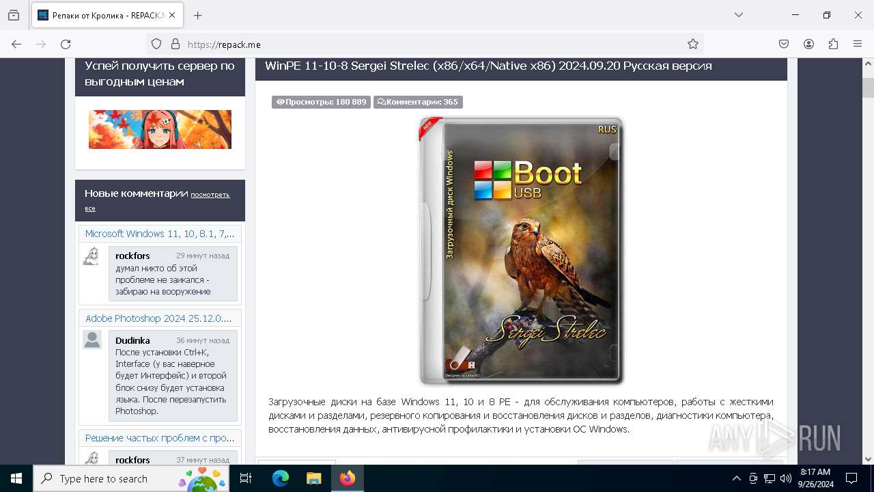Open the Windows Start menu
874x492 pixels.
(x=16, y=478)
